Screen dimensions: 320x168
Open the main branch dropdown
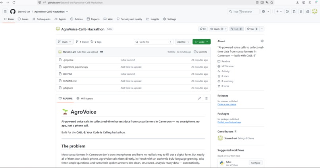pyautogui.click(x=65, y=42)
